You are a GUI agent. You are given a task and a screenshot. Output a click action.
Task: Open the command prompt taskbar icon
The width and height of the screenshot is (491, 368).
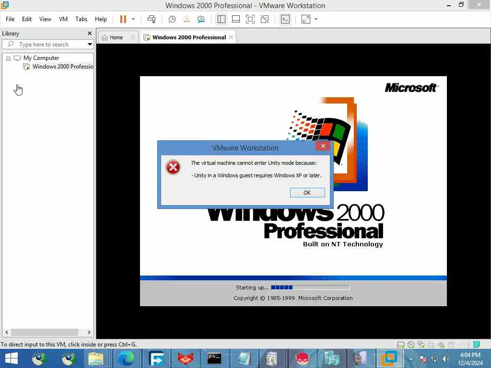tap(214, 358)
